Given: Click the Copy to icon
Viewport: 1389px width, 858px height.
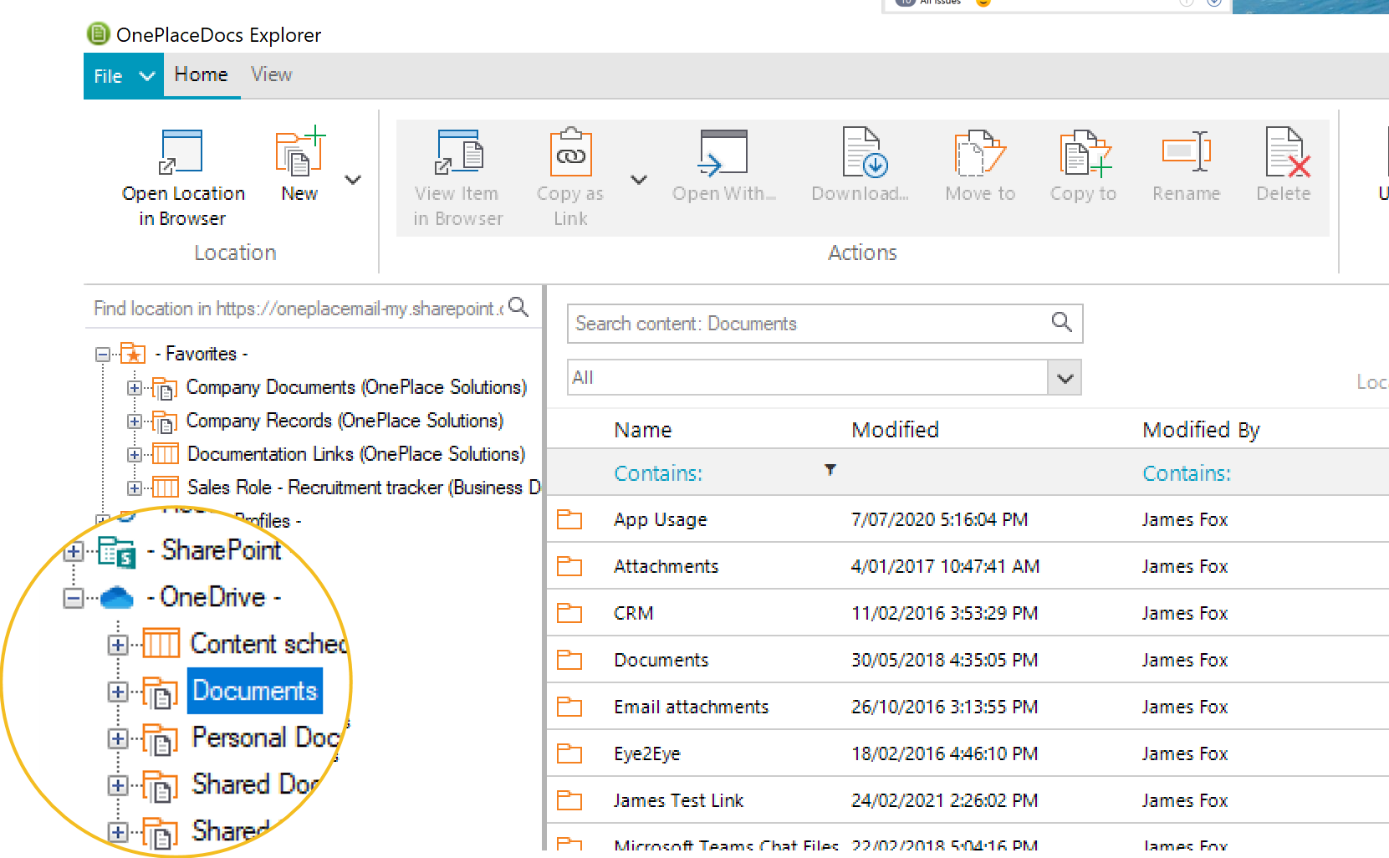Looking at the screenshot, I should click(x=1085, y=153).
